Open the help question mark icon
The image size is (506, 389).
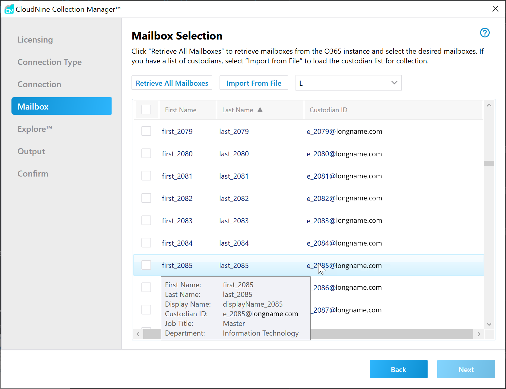tap(485, 33)
